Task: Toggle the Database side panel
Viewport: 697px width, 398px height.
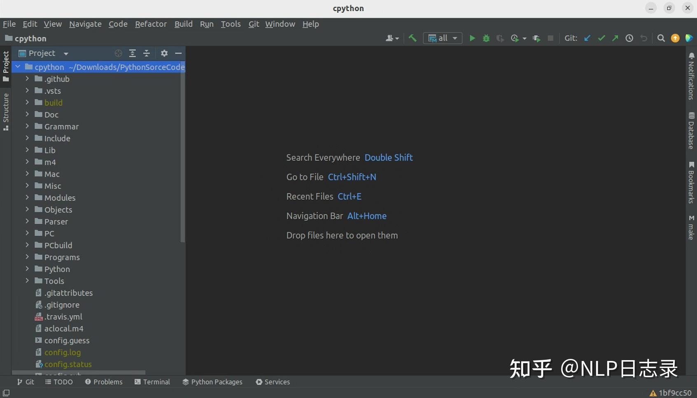Action: click(691, 130)
